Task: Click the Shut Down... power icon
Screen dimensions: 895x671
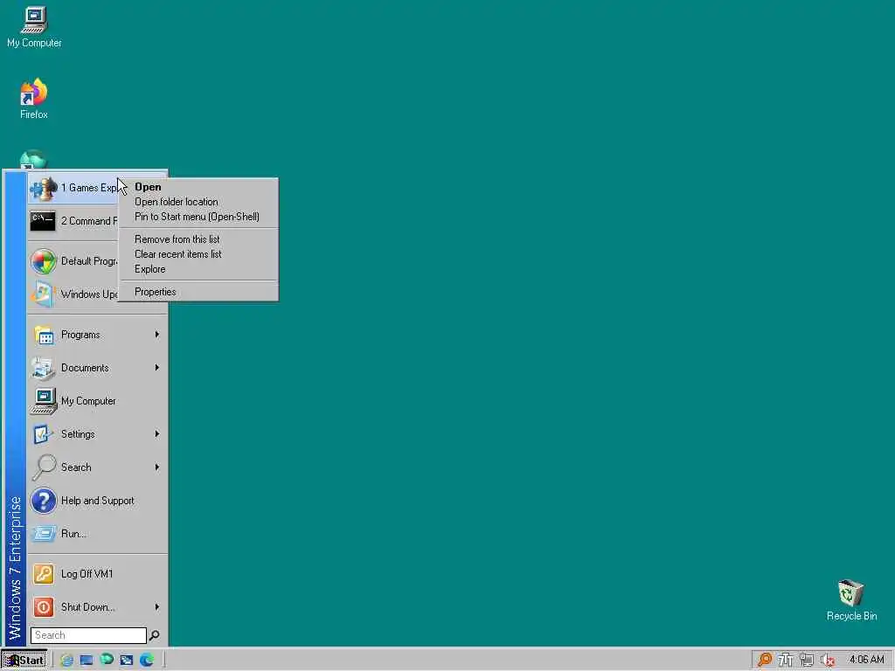Action: 44,607
